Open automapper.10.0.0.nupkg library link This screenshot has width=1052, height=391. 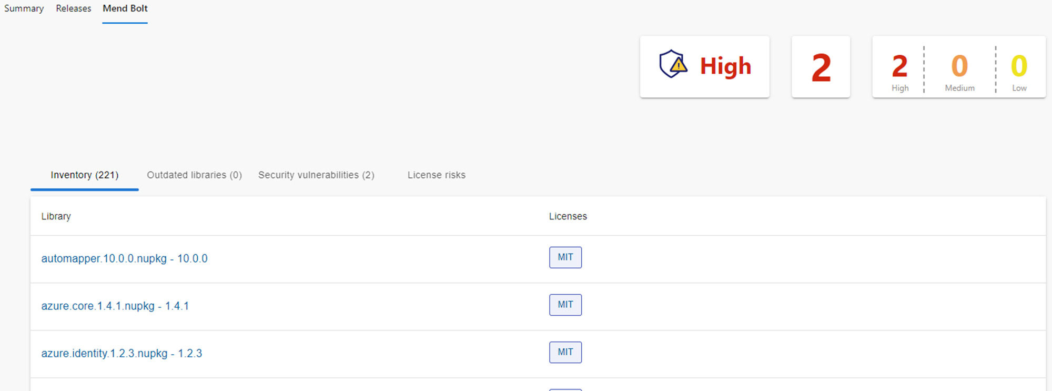pyautogui.click(x=125, y=258)
